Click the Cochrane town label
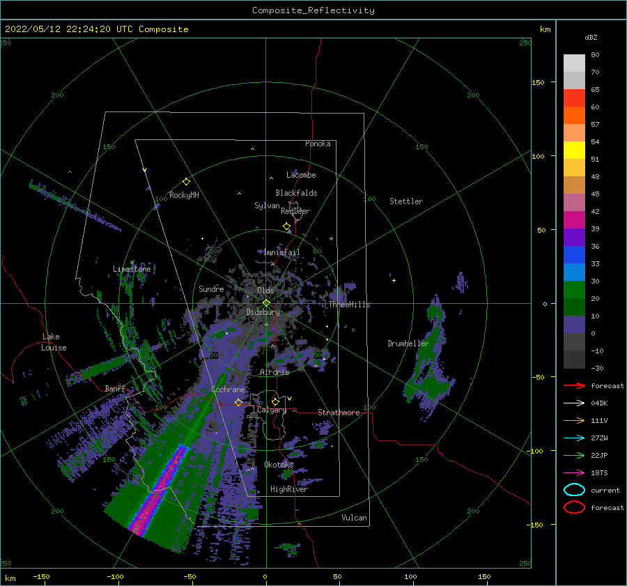The width and height of the screenshot is (627, 586). pos(228,390)
